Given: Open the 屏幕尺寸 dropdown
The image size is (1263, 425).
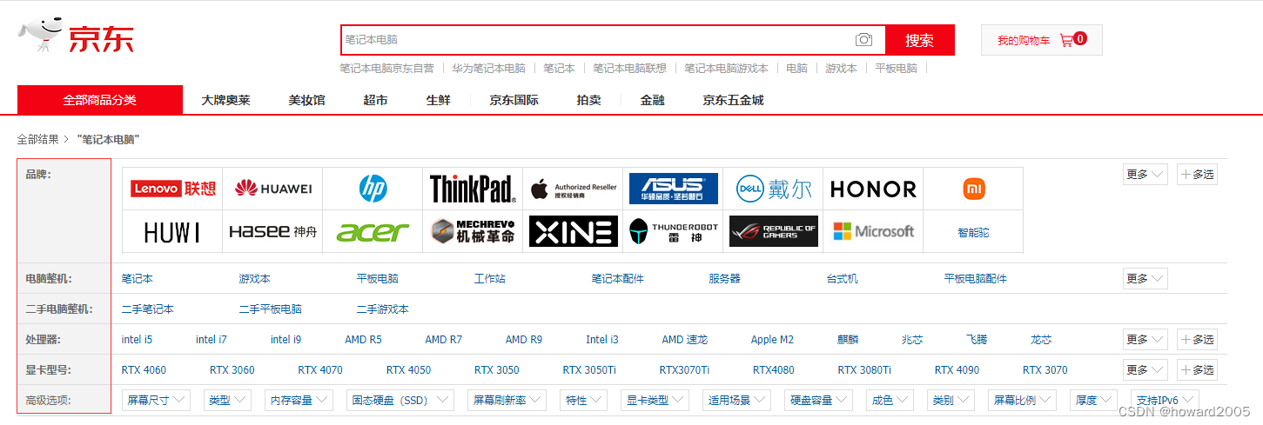Looking at the screenshot, I should tap(157, 400).
